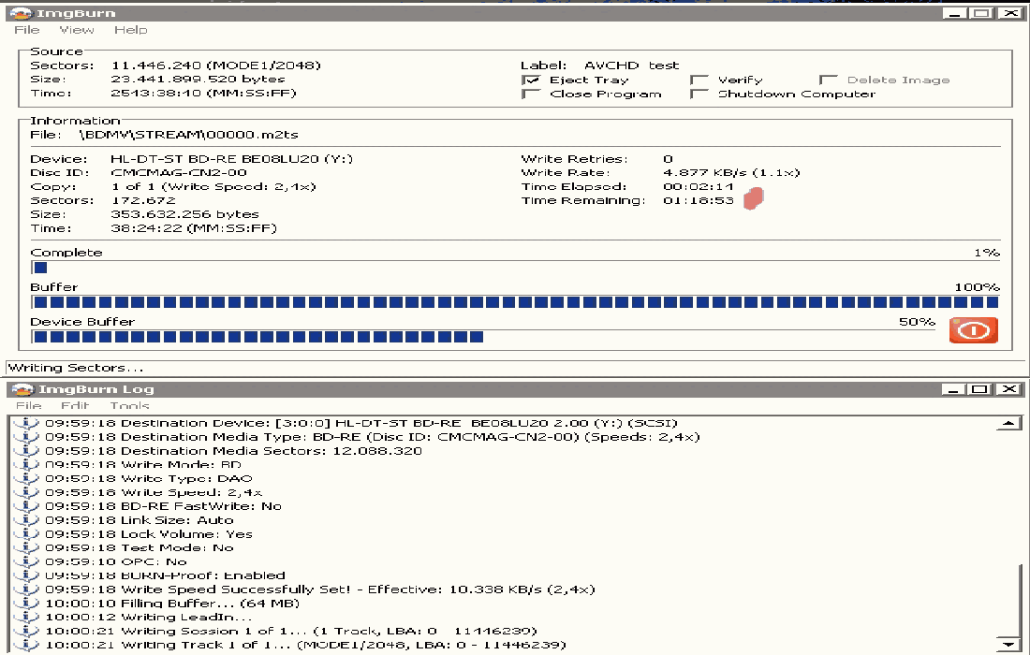Viewport: 1030px width, 655px height.
Task: Open the Help menu in ImgBurn
Action: click(130, 30)
